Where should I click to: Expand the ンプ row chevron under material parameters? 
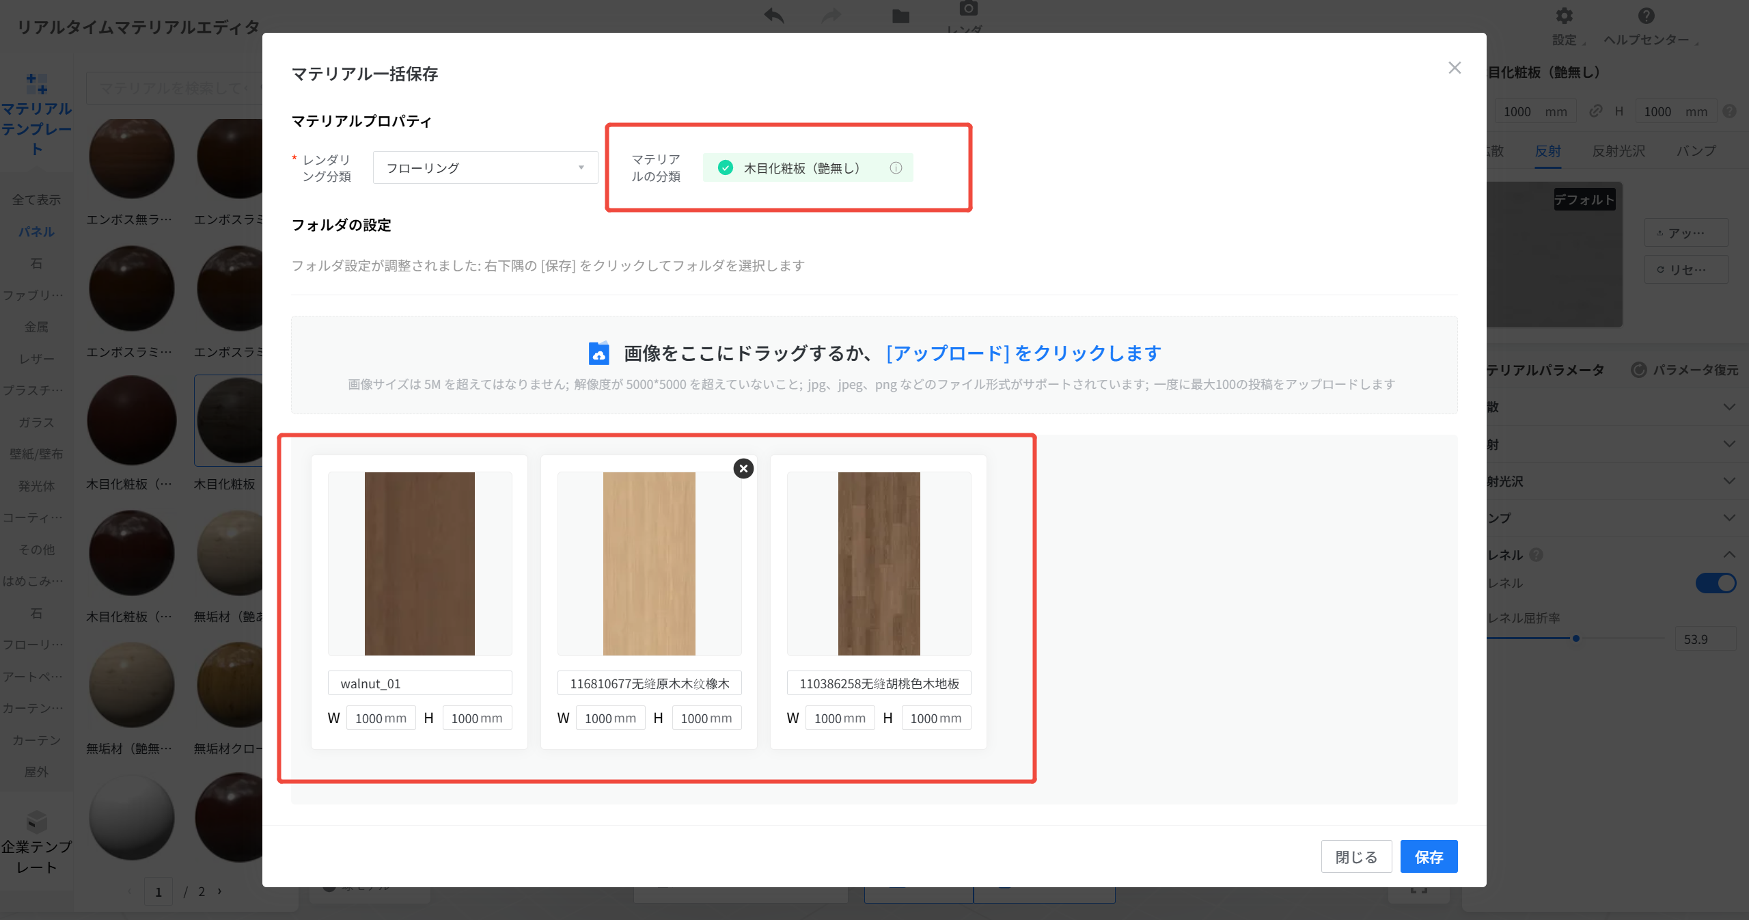[1729, 518]
